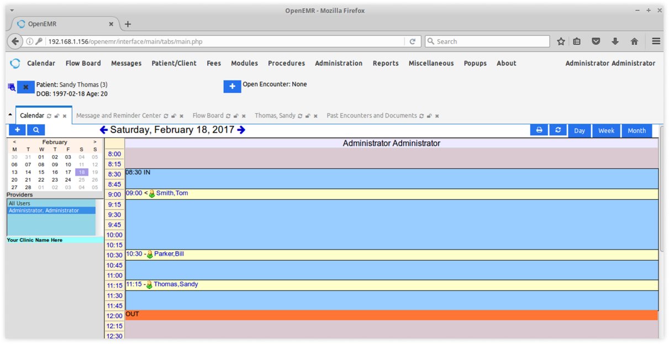This screenshot has height=344, width=669.
Task: Click the add appointment plus button in Calendar
Action: 17,130
